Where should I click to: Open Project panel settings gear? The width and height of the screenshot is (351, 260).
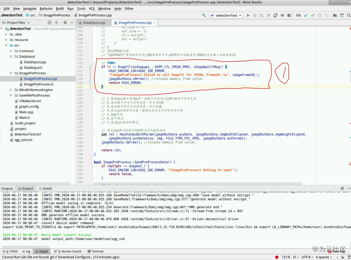65,23
